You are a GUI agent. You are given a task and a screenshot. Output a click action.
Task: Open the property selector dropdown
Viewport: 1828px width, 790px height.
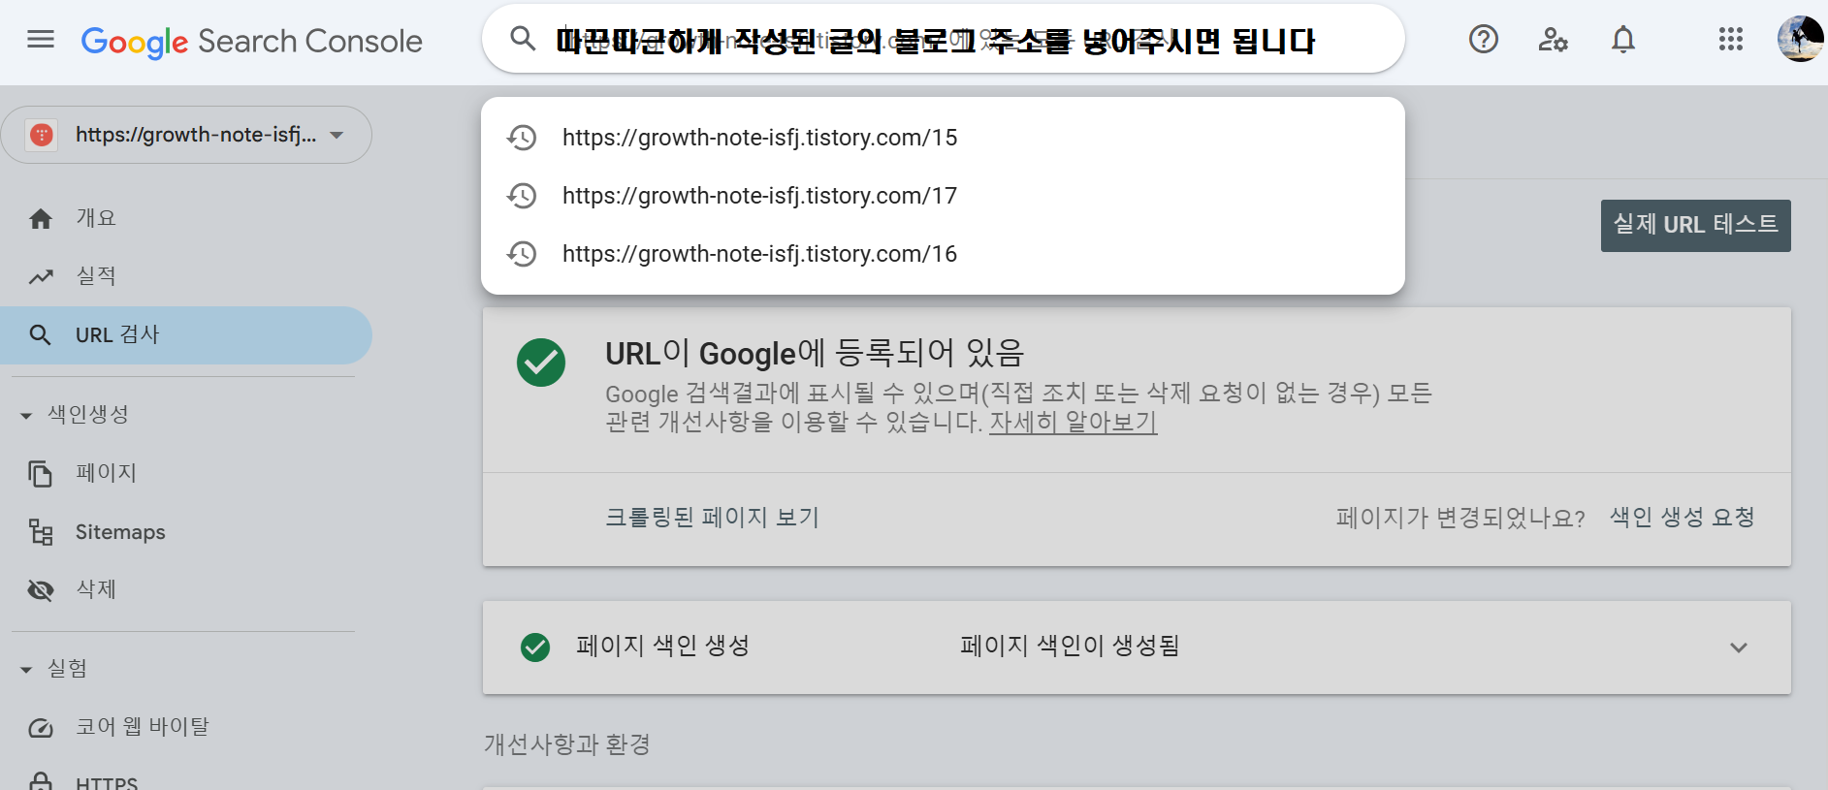click(x=186, y=135)
